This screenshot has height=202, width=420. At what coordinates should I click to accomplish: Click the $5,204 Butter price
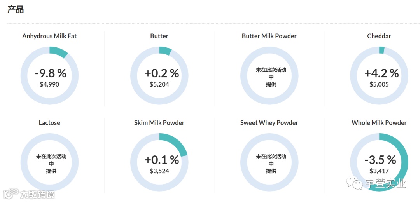tap(159, 85)
